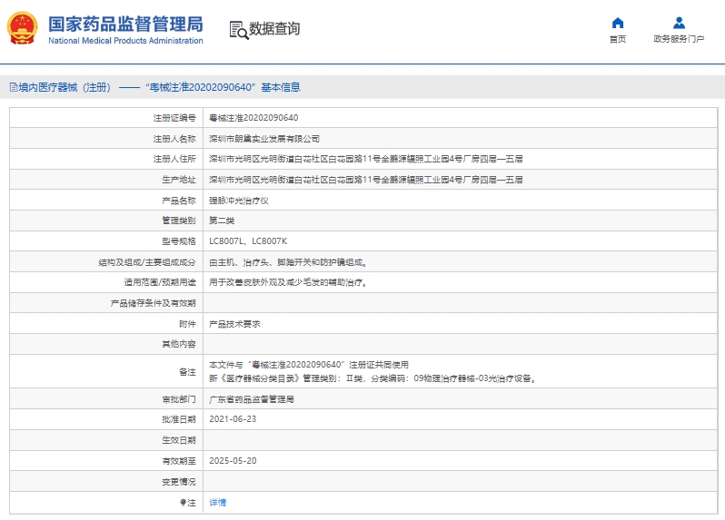
Task: Click 首页 home text label
Action: tap(618, 39)
